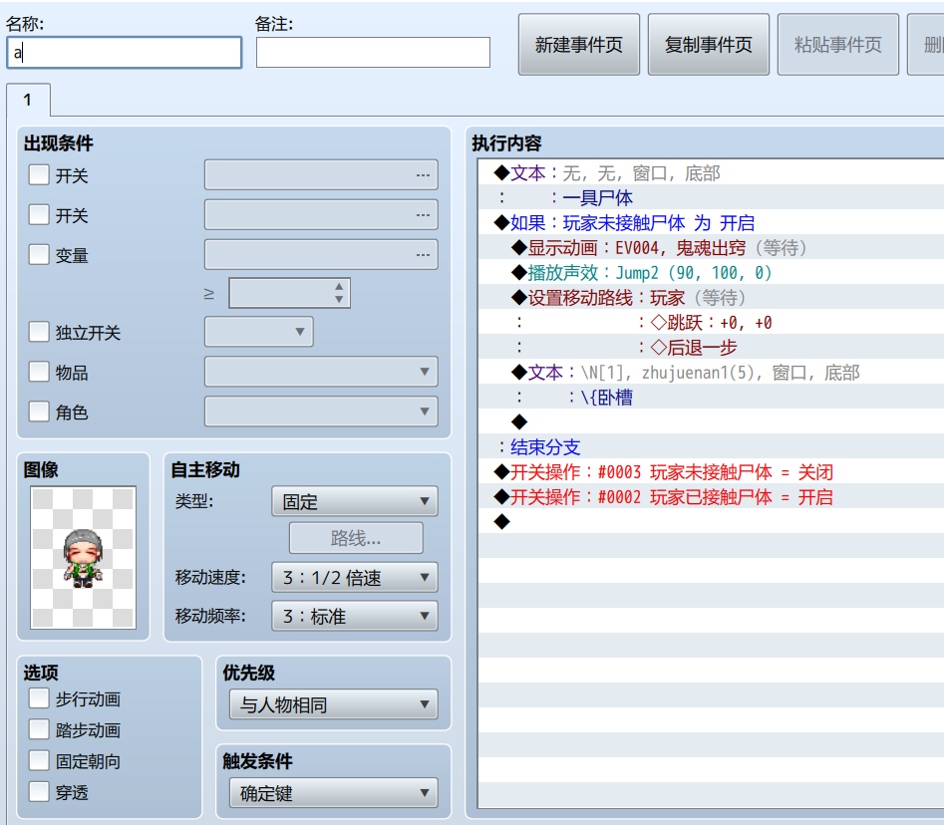Select the 结束分支 line

(x=711, y=447)
